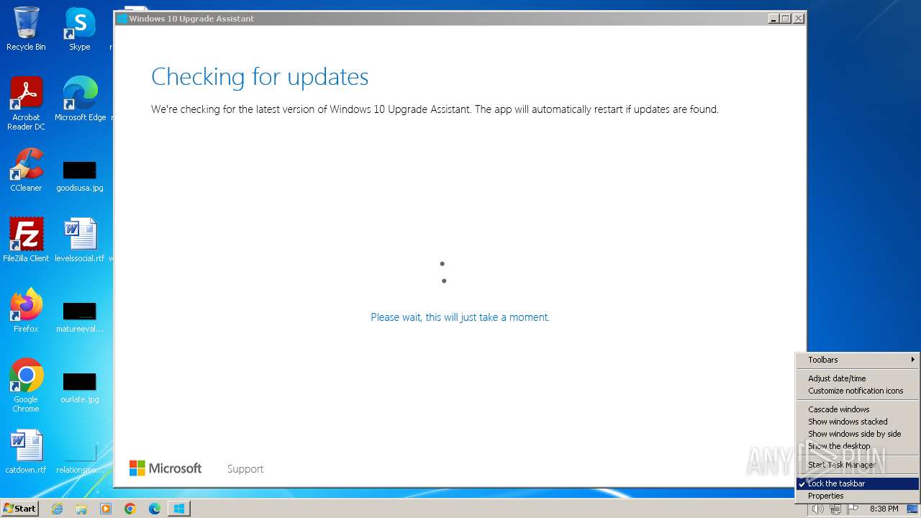Close the Windows 10 Upgrade Assistant window
921x518 pixels.
point(798,19)
